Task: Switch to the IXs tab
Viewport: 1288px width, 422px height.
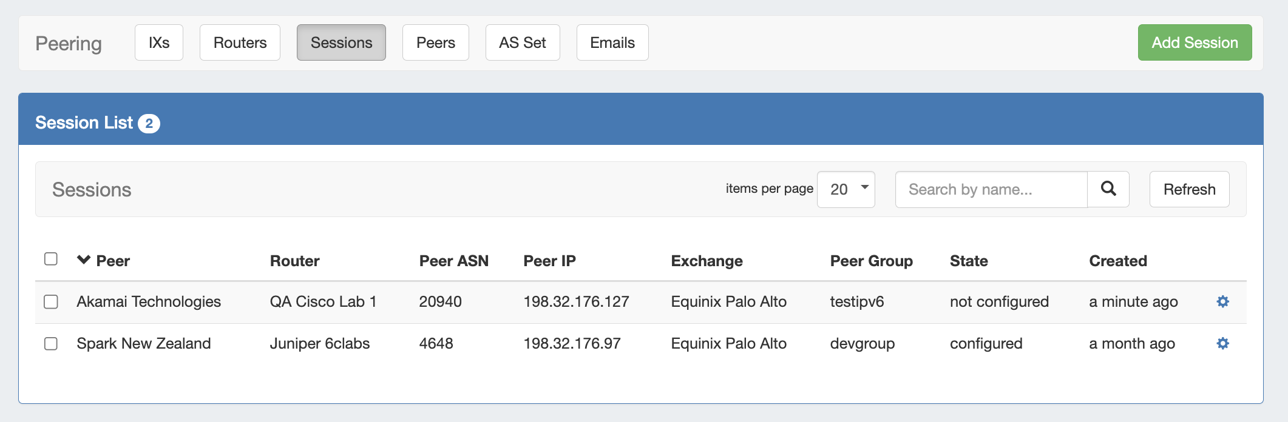Action: coord(159,42)
